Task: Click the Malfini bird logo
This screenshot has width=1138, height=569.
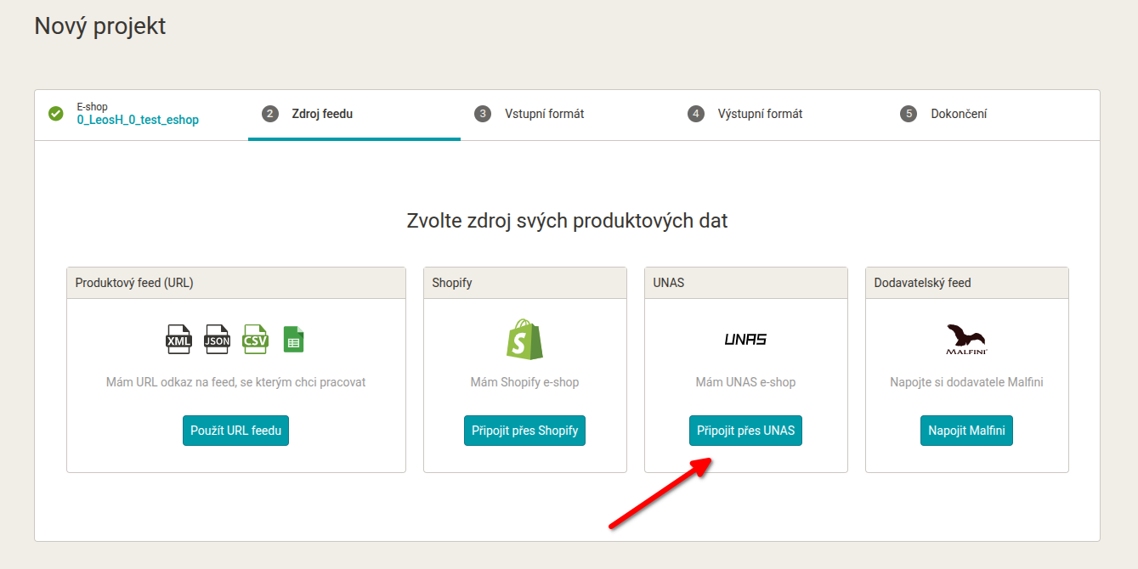Action: 966,339
